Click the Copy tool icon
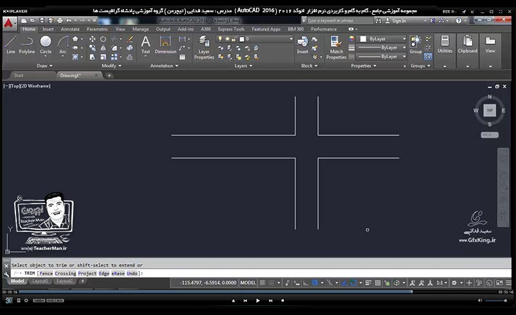Image resolution: width=516 pixels, height=315 pixels. click(92, 48)
